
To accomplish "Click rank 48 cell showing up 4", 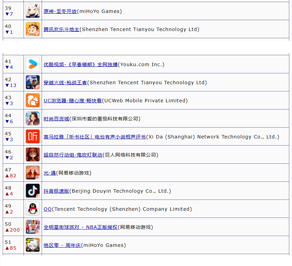I will (13, 191).
